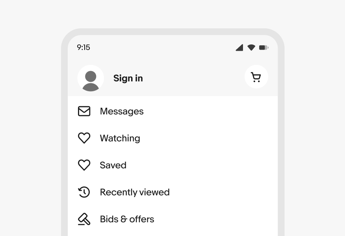Open the Messages menu item
This screenshot has height=236, width=345.
pyautogui.click(x=122, y=111)
